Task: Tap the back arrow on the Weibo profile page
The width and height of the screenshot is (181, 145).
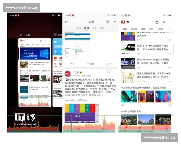Action: point(66,22)
